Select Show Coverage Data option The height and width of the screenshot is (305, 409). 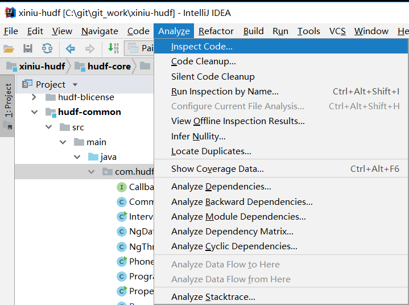pyautogui.click(x=217, y=169)
